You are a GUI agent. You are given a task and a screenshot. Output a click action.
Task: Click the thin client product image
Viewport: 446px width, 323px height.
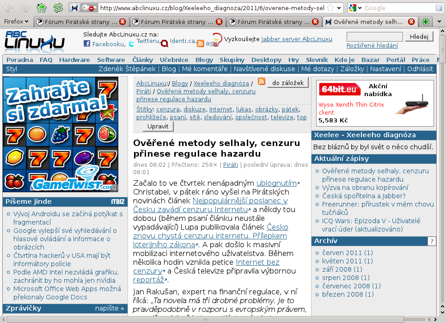(412, 104)
